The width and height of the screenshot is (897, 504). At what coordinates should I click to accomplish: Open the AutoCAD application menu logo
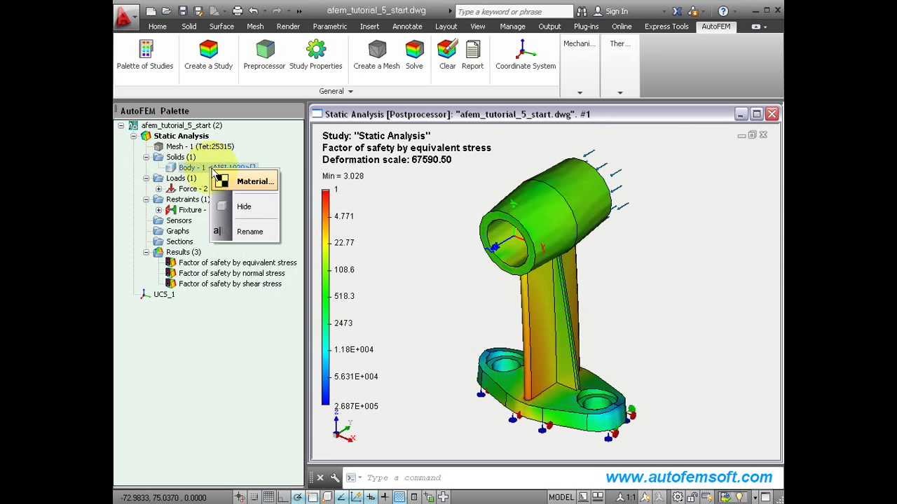125,17
